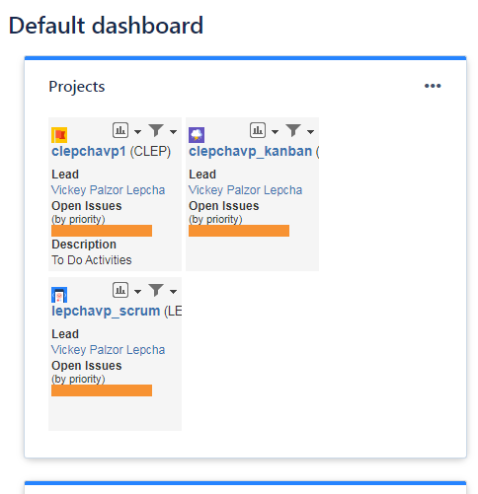Open the clepchavp1 project link
The width and height of the screenshot is (478, 494).
click(89, 151)
